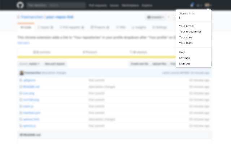Toggle the avatar profile dropdown
Image resolution: width=231 pixels, height=144 pixels.
[x=208, y=5]
